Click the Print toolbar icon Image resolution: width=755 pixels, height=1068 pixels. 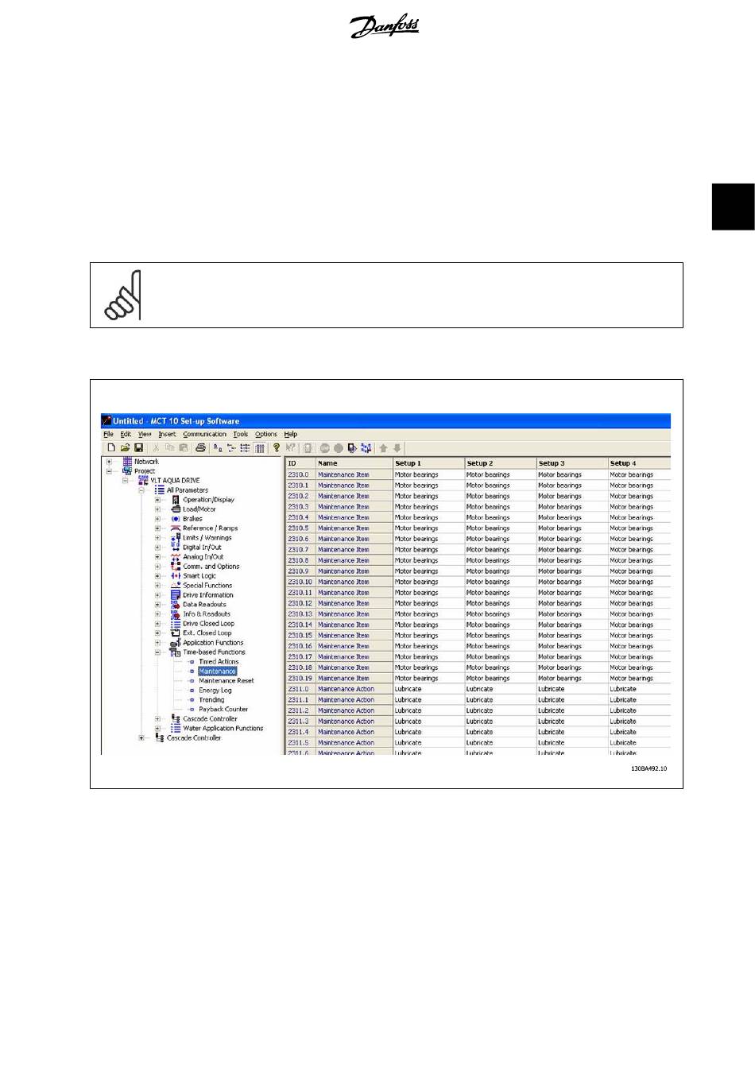pyautogui.click(x=200, y=448)
